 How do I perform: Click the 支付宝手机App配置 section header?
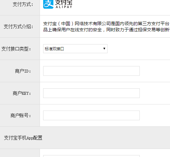(23, 138)
